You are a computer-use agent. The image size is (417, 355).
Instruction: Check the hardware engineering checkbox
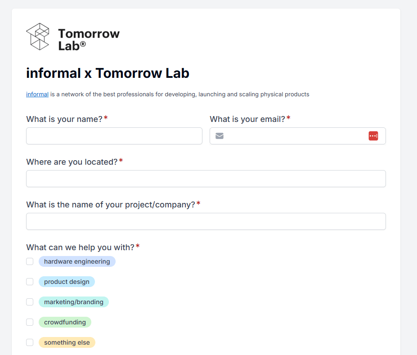30,261
